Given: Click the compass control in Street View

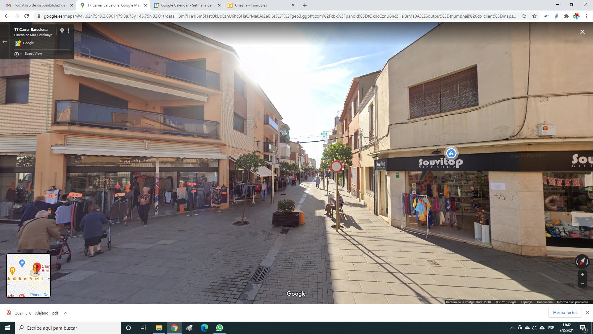Looking at the screenshot, I should pos(582,261).
